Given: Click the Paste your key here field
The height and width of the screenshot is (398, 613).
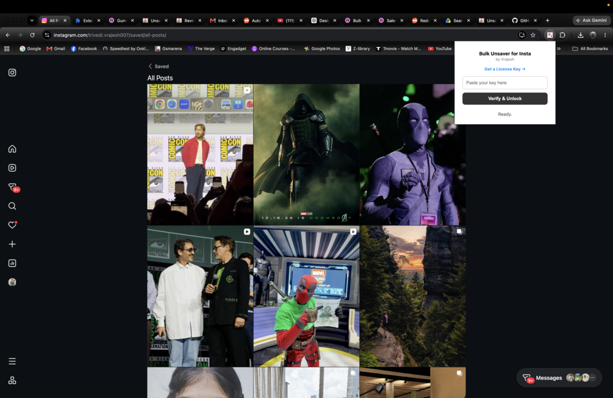Looking at the screenshot, I should click(504, 83).
